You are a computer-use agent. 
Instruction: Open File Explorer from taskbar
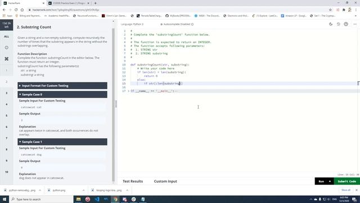point(79,199)
